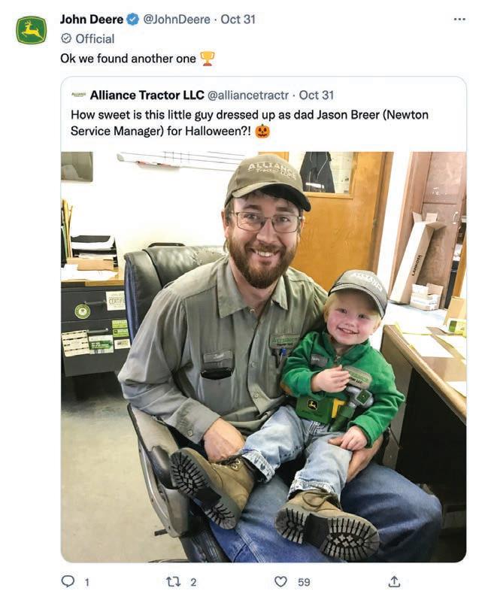Open Alliance Tractor LLC account name
The width and height of the screenshot is (482, 600).
click(x=147, y=95)
